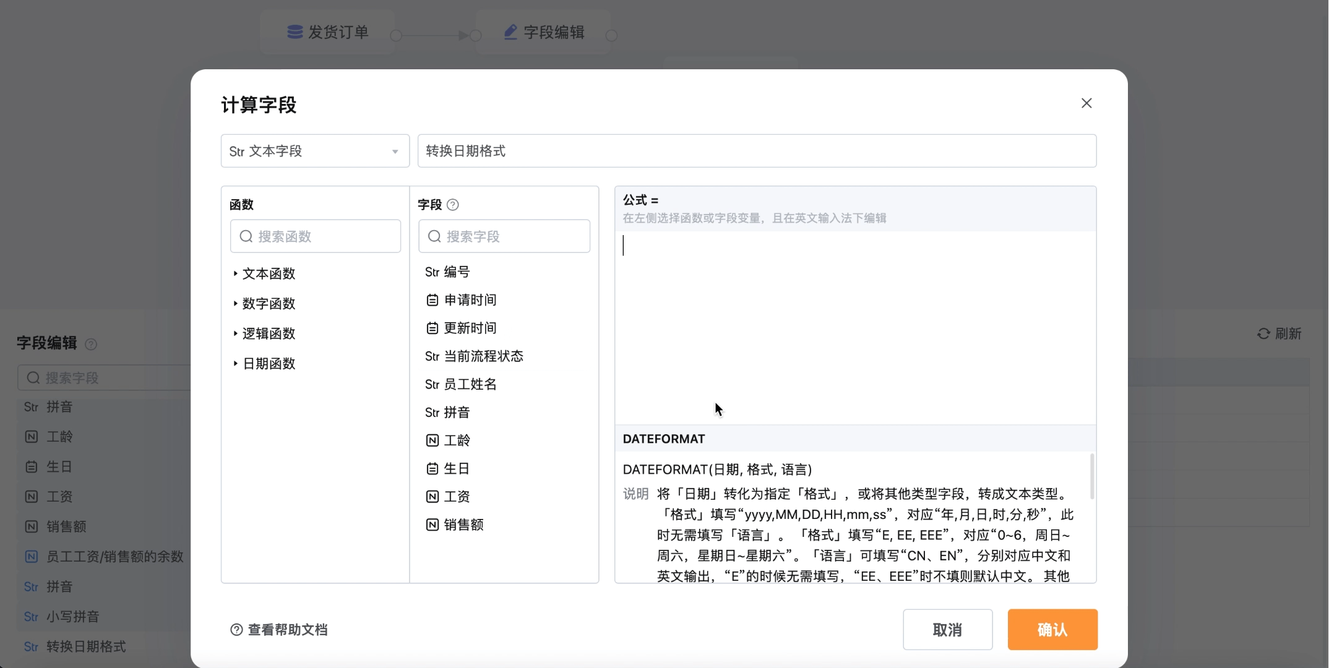
Task: Click the number icon of 工资 in dialog
Action: point(432,497)
